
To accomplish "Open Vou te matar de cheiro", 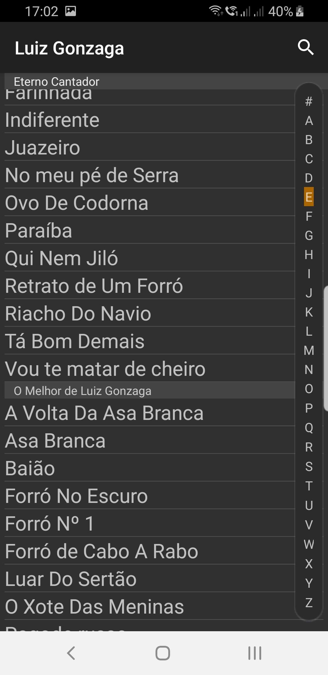I will pos(105,369).
